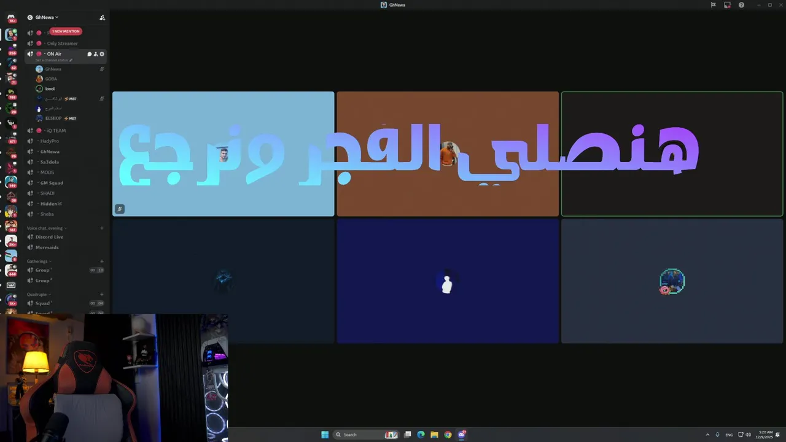Select the dark blue silhouette avatar tile
The width and height of the screenshot is (786, 442).
[x=448, y=281]
